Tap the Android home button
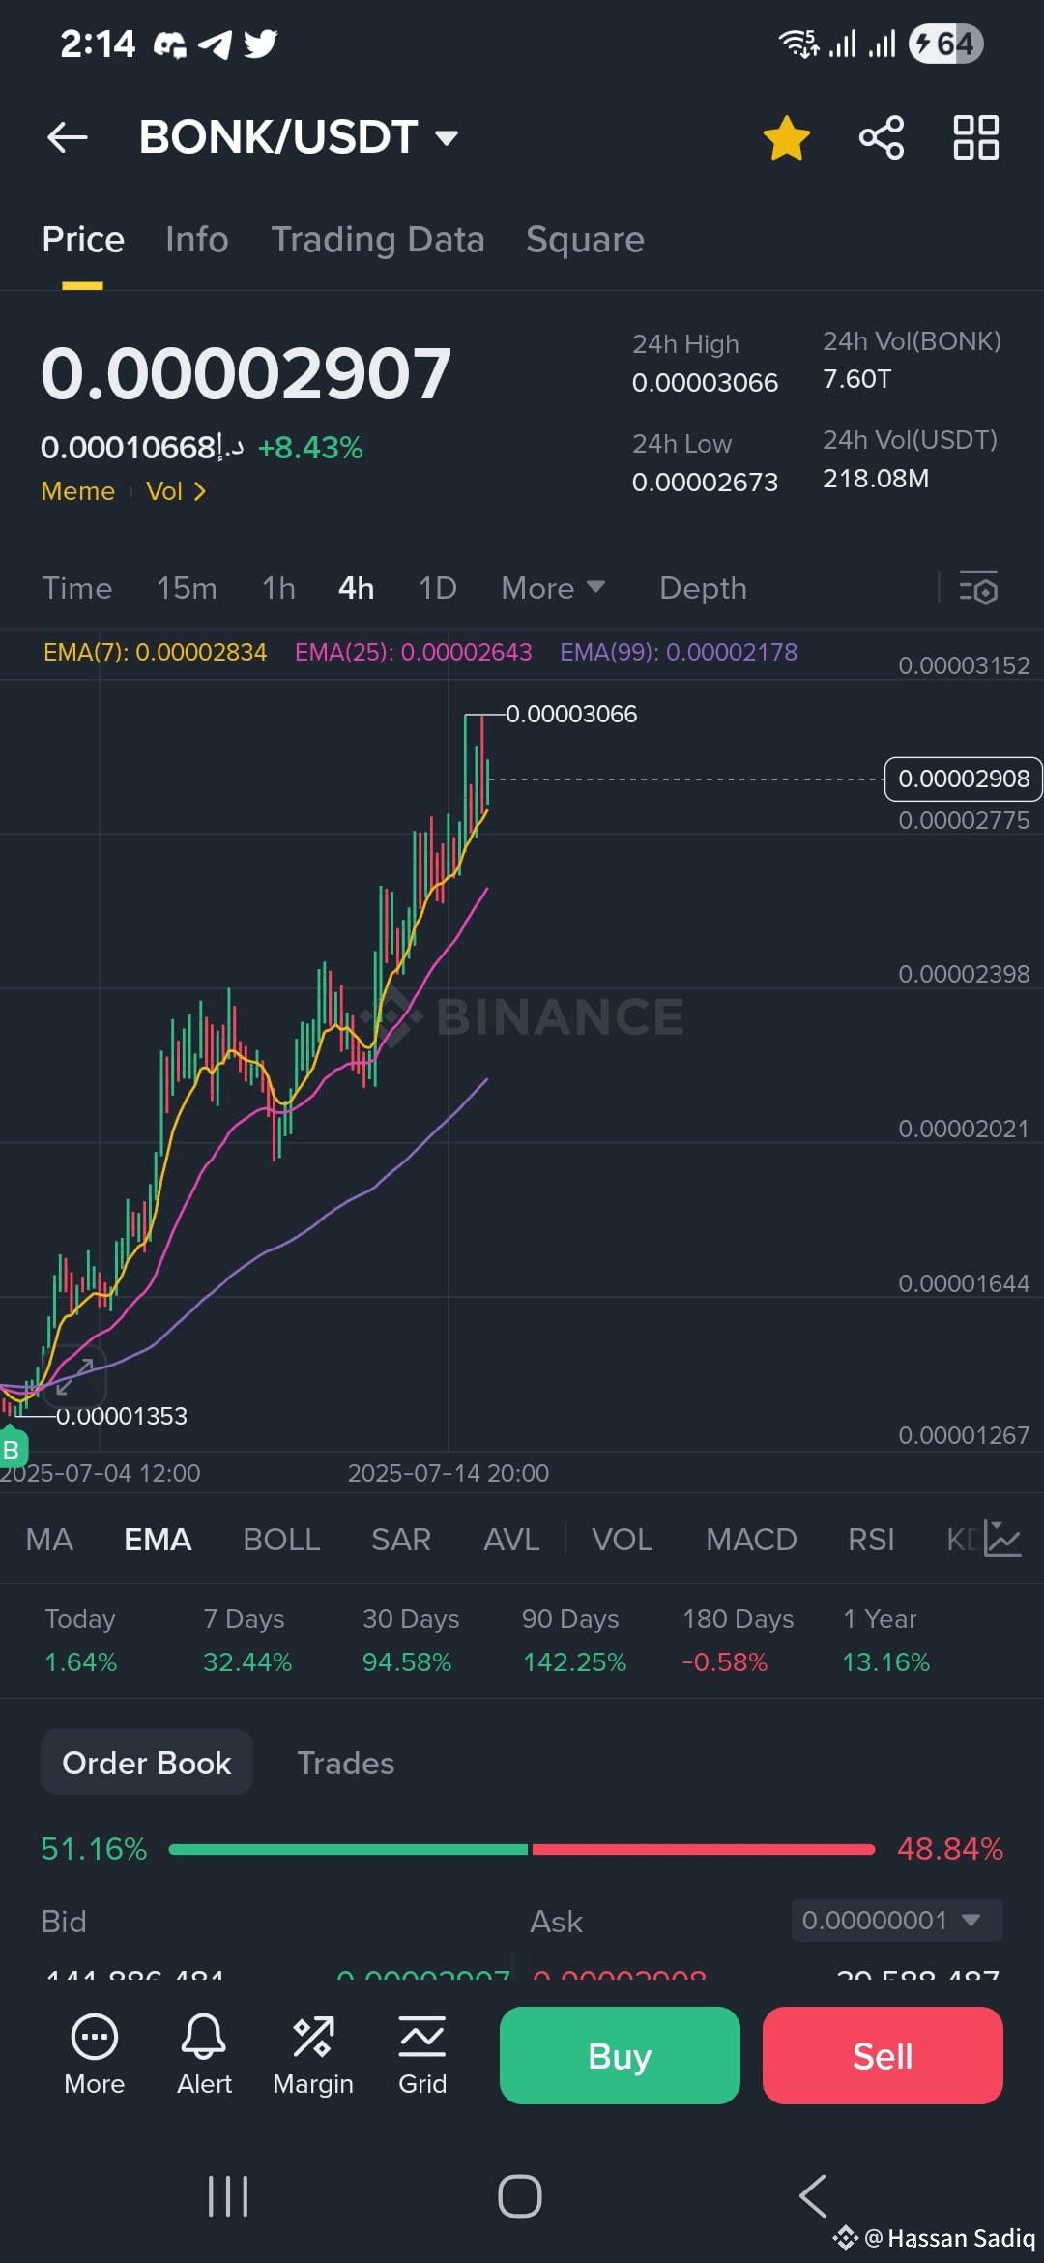Screen dimensions: 1044x2263 click(x=520, y=2196)
